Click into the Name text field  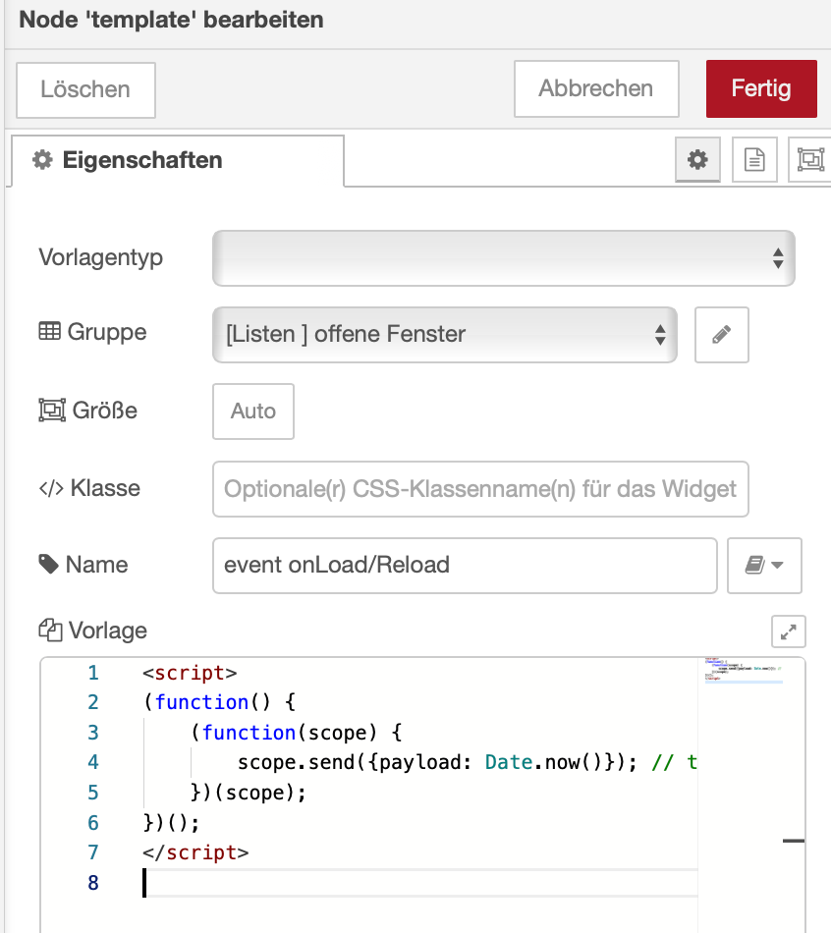tap(465, 565)
